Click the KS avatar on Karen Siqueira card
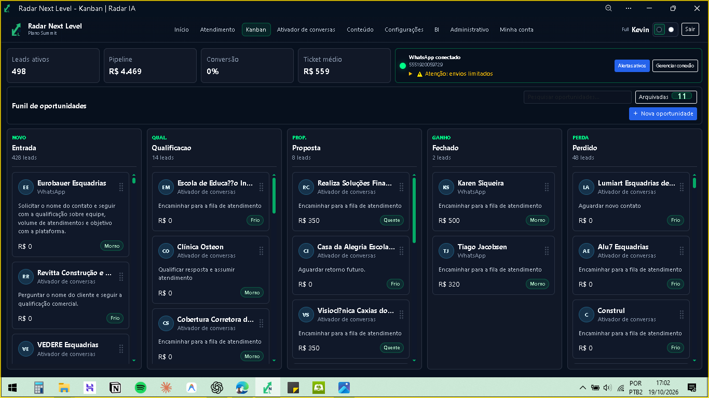 pyautogui.click(x=446, y=187)
